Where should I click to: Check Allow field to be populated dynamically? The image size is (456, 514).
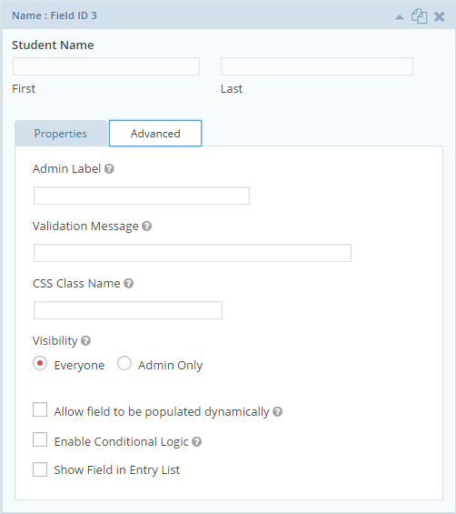(40, 409)
